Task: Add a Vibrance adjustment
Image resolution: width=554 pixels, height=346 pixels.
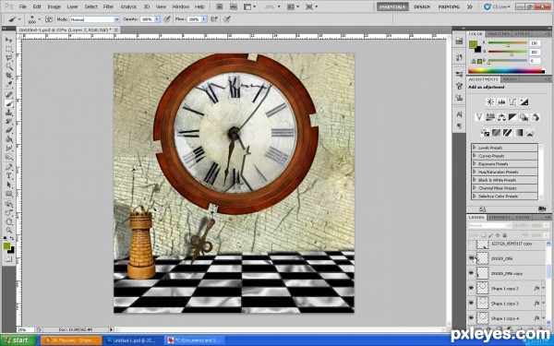Action: point(478,117)
